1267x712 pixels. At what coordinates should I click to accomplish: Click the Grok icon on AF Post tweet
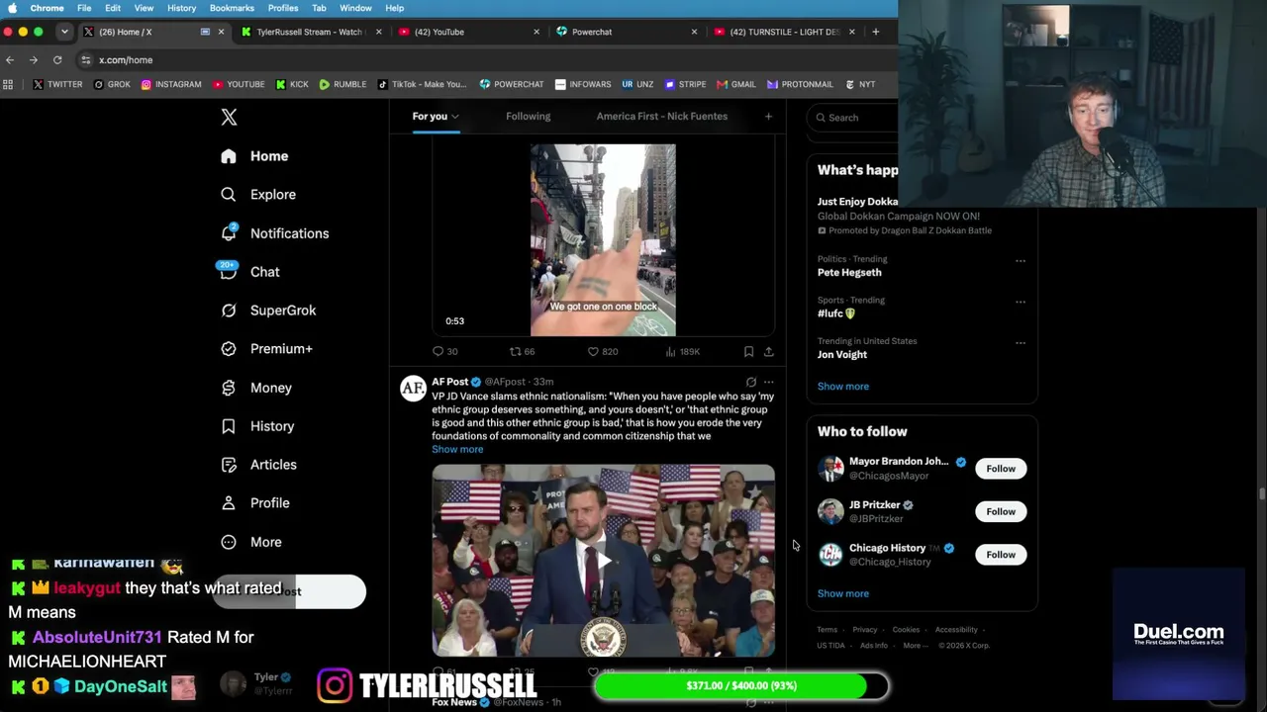[750, 382]
